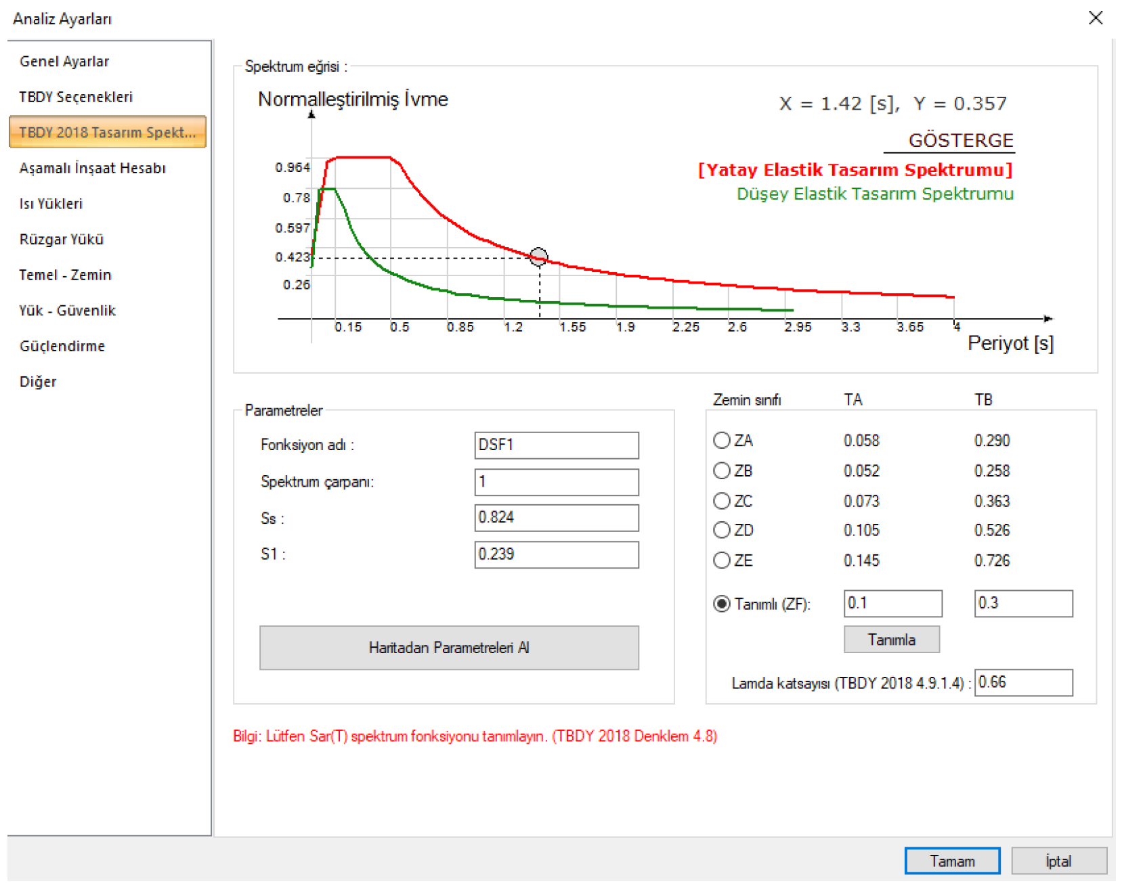
Task: Click the Normalleştirilmiş İvme axis title
Action: click(x=353, y=100)
